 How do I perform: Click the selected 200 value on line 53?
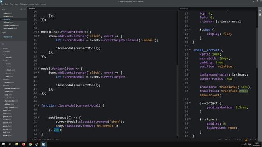56,130
